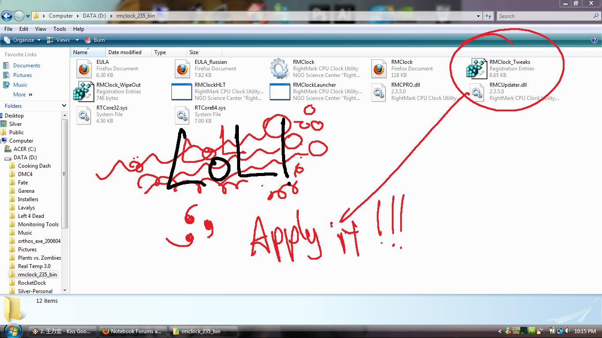602x338 pixels.
Task: Select DATA (D:) drive in tree
Action: click(x=25, y=158)
